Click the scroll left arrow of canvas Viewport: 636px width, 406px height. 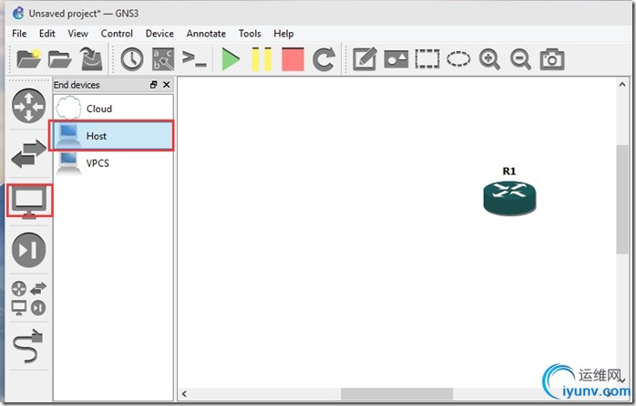click(184, 393)
